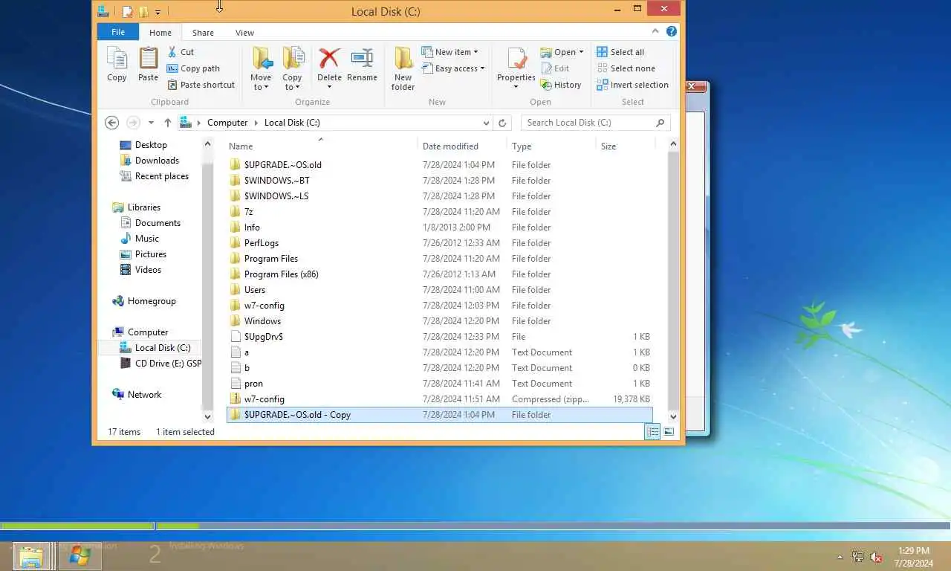Image resolution: width=951 pixels, height=571 pixels.
Task: Select the w7-config compressed zip file
Action: [x=439, y=399]
